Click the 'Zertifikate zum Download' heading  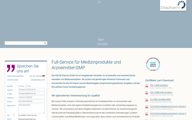pyautogui.click(x=159, y=80)
